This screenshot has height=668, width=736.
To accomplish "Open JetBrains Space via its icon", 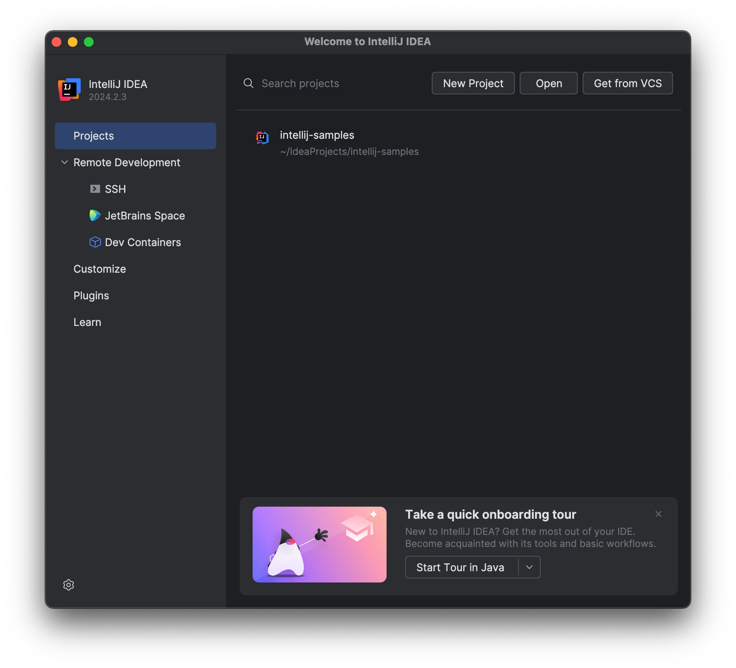I will [94, 215].
